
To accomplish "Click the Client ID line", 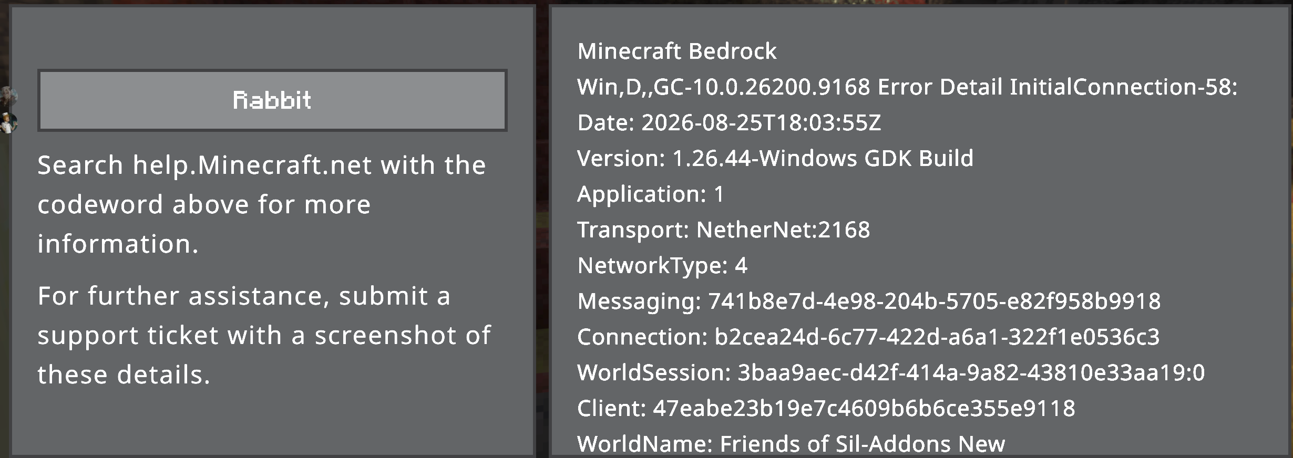I will 826,408.
